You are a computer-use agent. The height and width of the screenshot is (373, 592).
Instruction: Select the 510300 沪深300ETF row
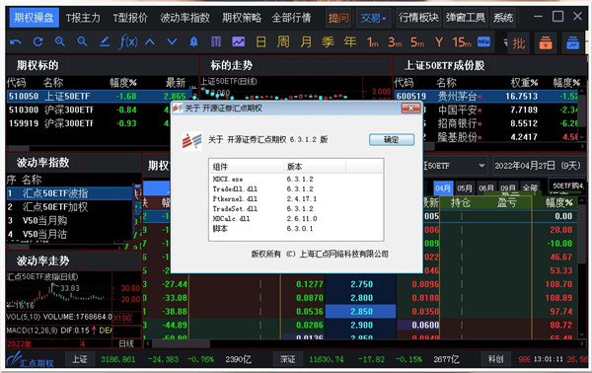(x=89, y=110)
